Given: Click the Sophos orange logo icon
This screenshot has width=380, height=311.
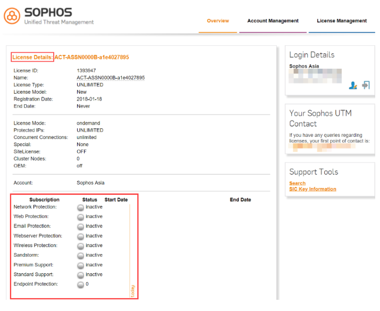Looking at the screenshot, I should (x=12, y=16).
